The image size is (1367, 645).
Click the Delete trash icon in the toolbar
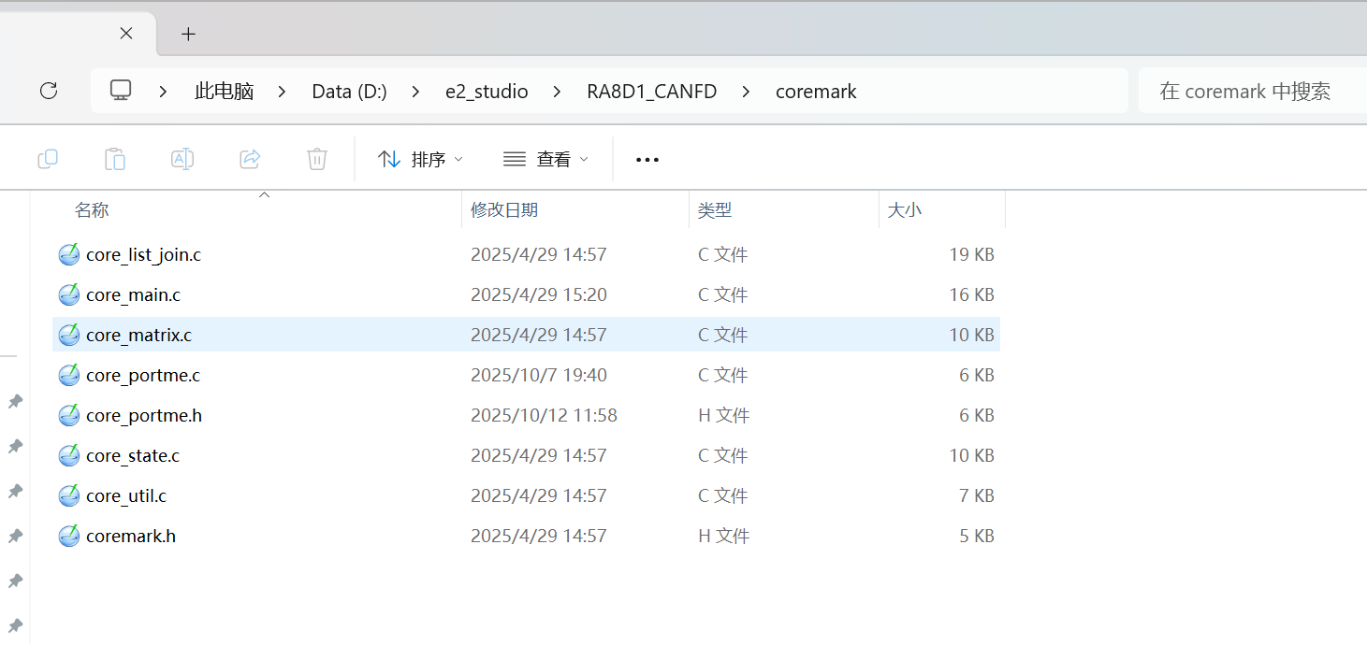(317, 159)
